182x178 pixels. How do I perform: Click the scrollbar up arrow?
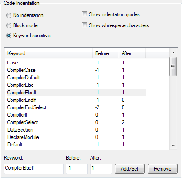(x=173, y=53)
